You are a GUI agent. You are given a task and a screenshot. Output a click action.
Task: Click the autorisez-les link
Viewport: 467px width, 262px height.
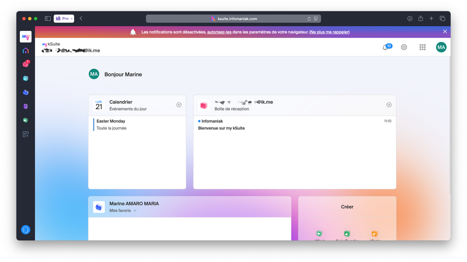click(219, 32)
